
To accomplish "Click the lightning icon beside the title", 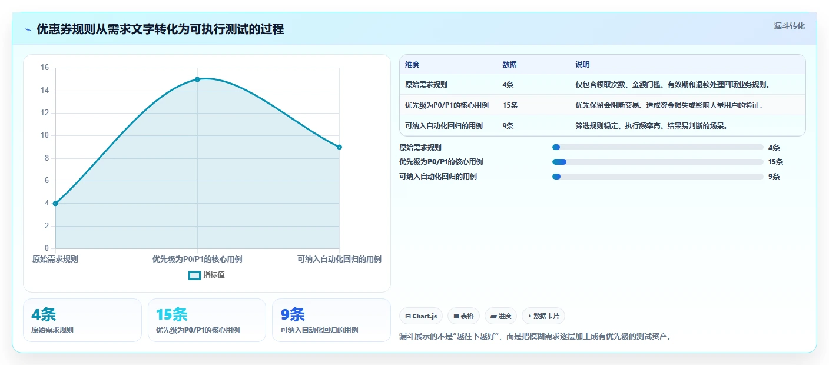I will 28,29.
